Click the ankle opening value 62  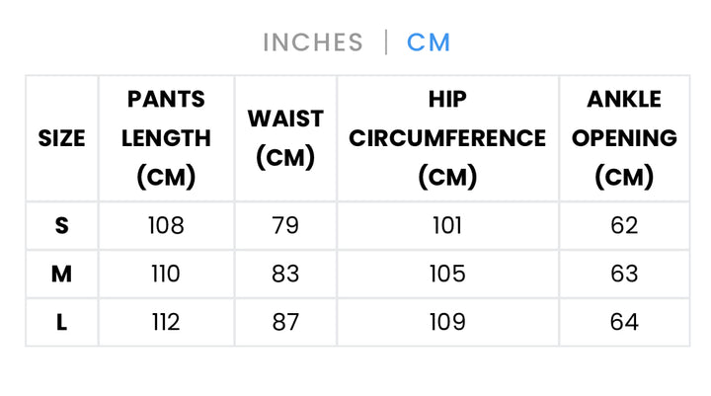(624, 226)
